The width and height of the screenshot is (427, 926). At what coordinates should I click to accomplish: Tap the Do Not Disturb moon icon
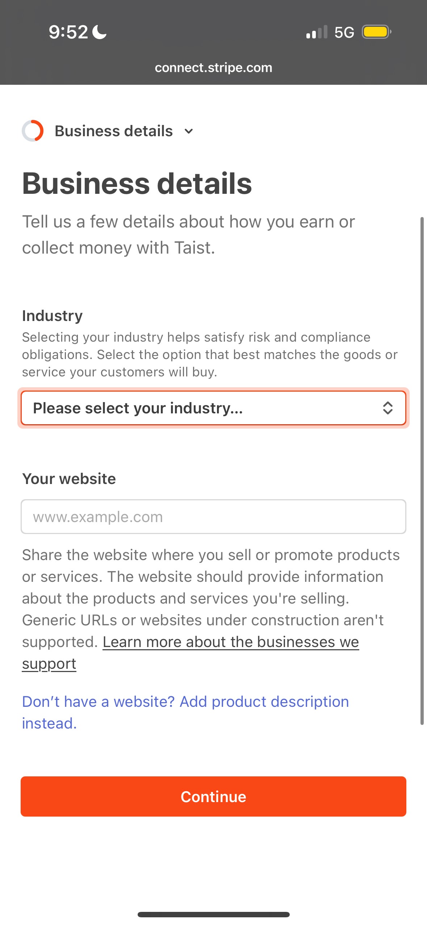[100, 32]
